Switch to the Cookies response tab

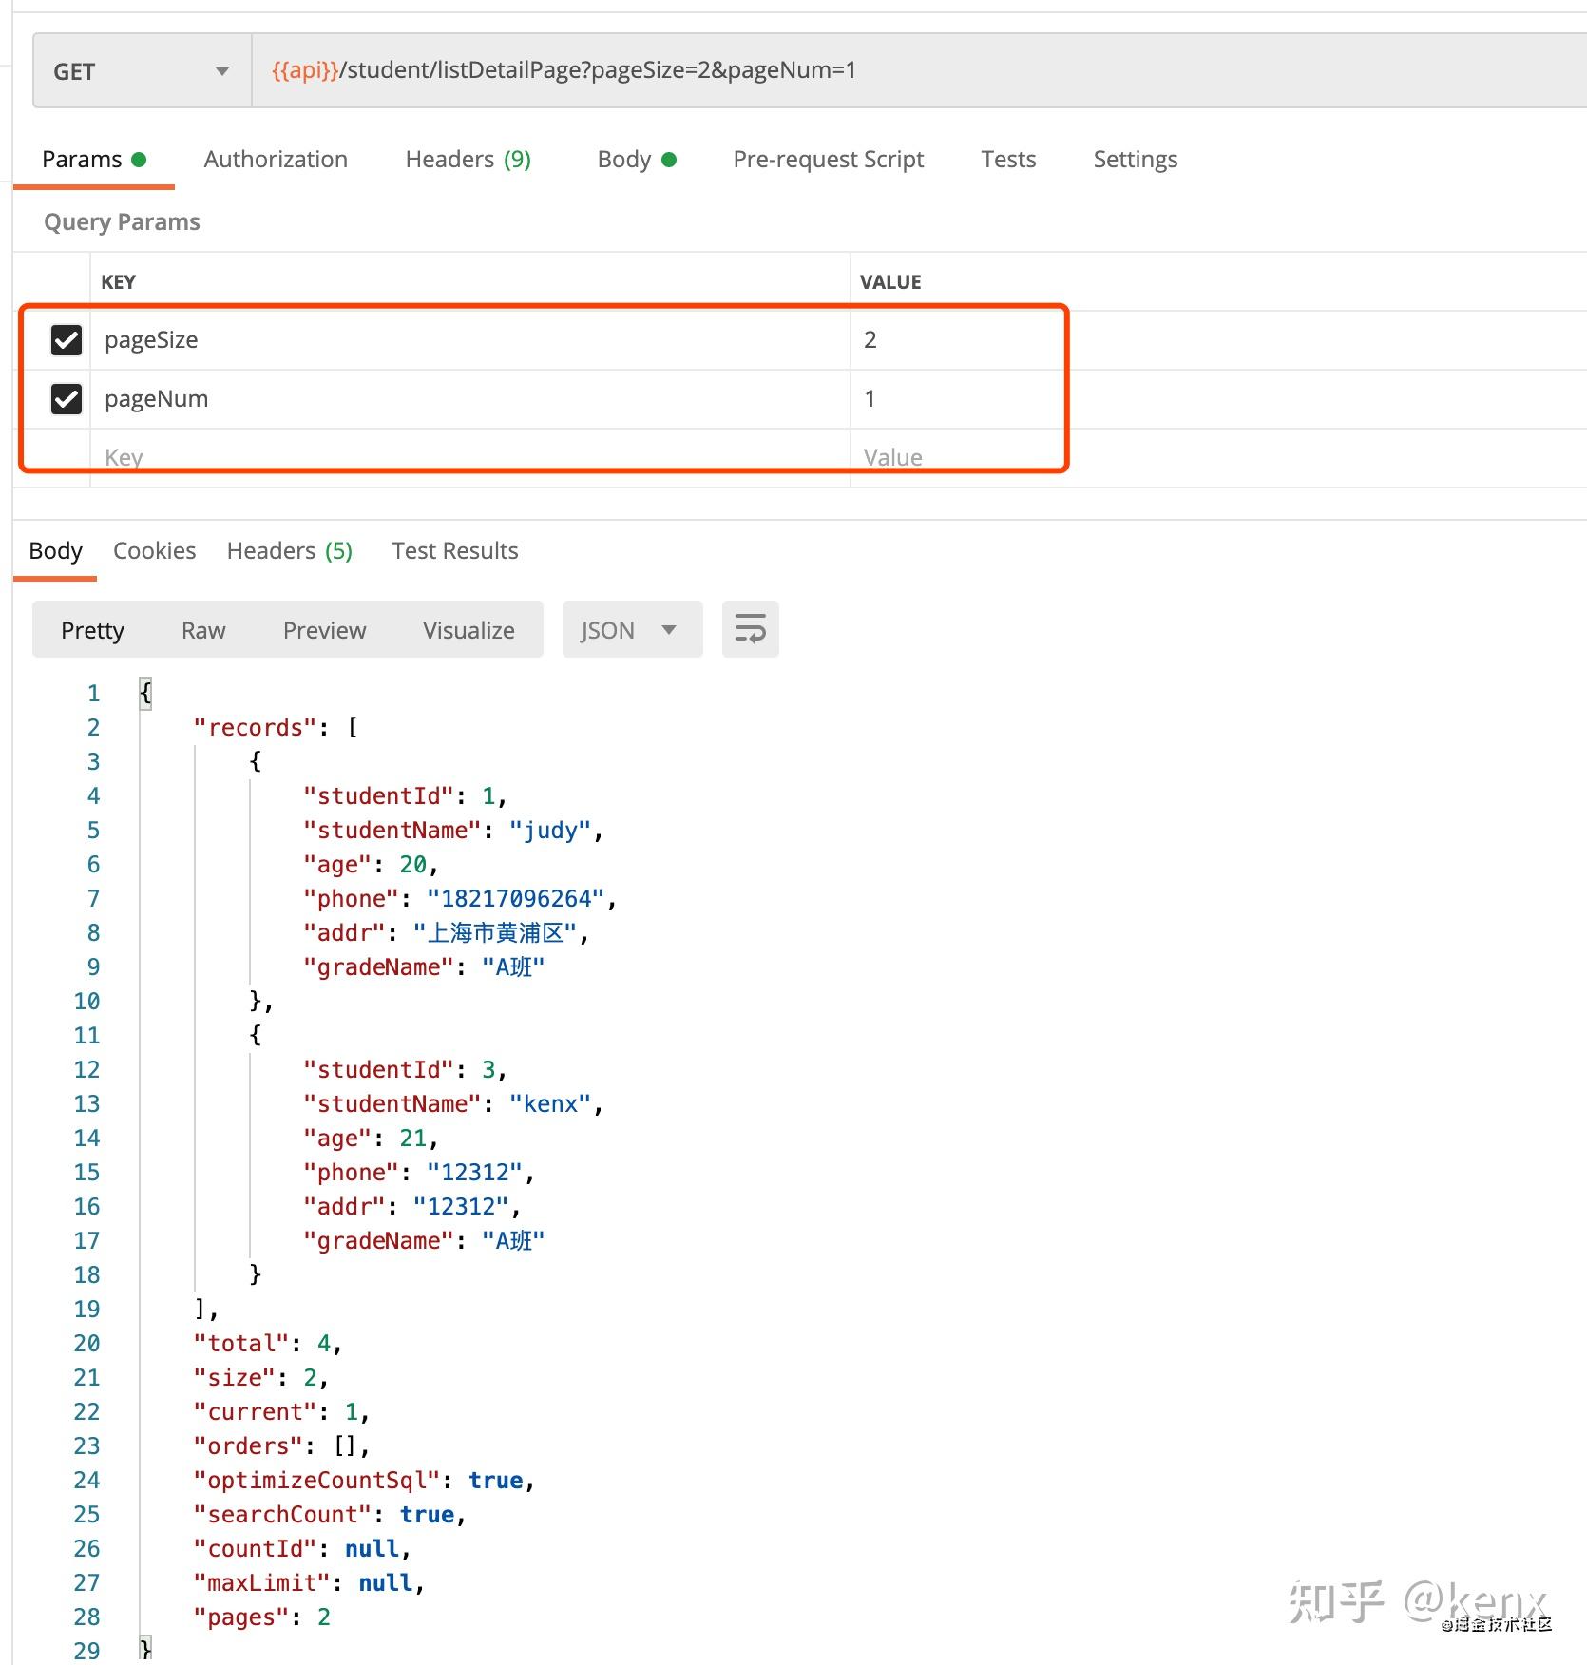click(154, 550)
